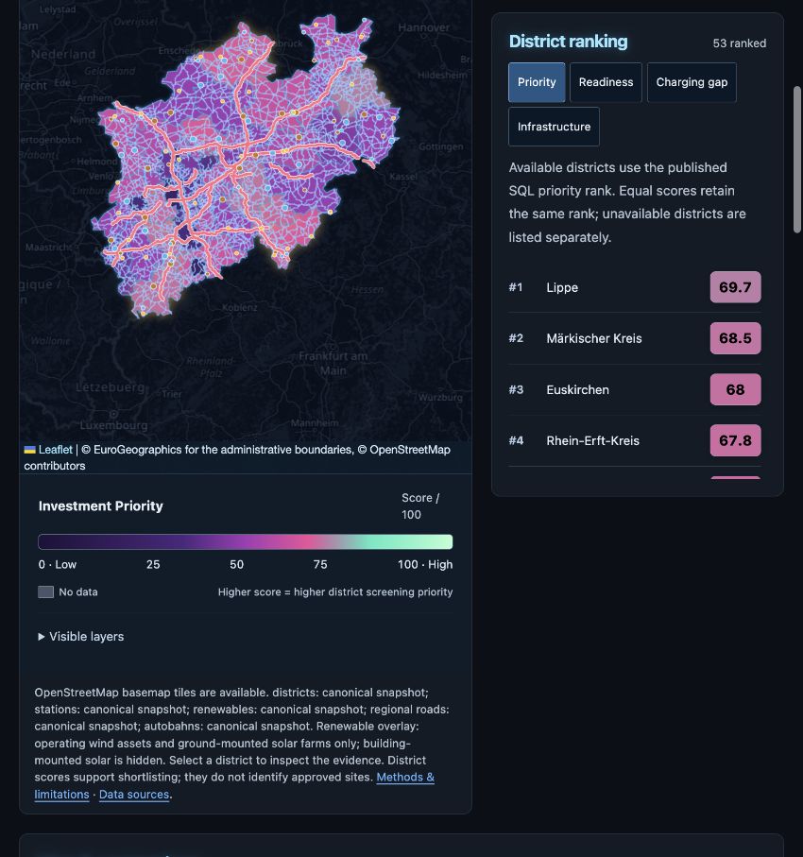Expand the Visible layers section

(x=81, y=637)
